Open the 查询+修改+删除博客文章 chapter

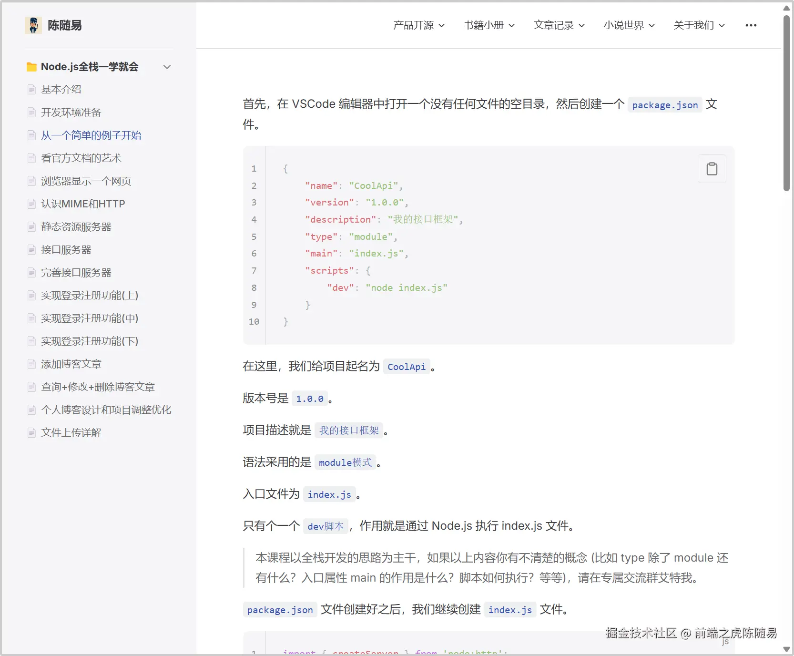98,387
